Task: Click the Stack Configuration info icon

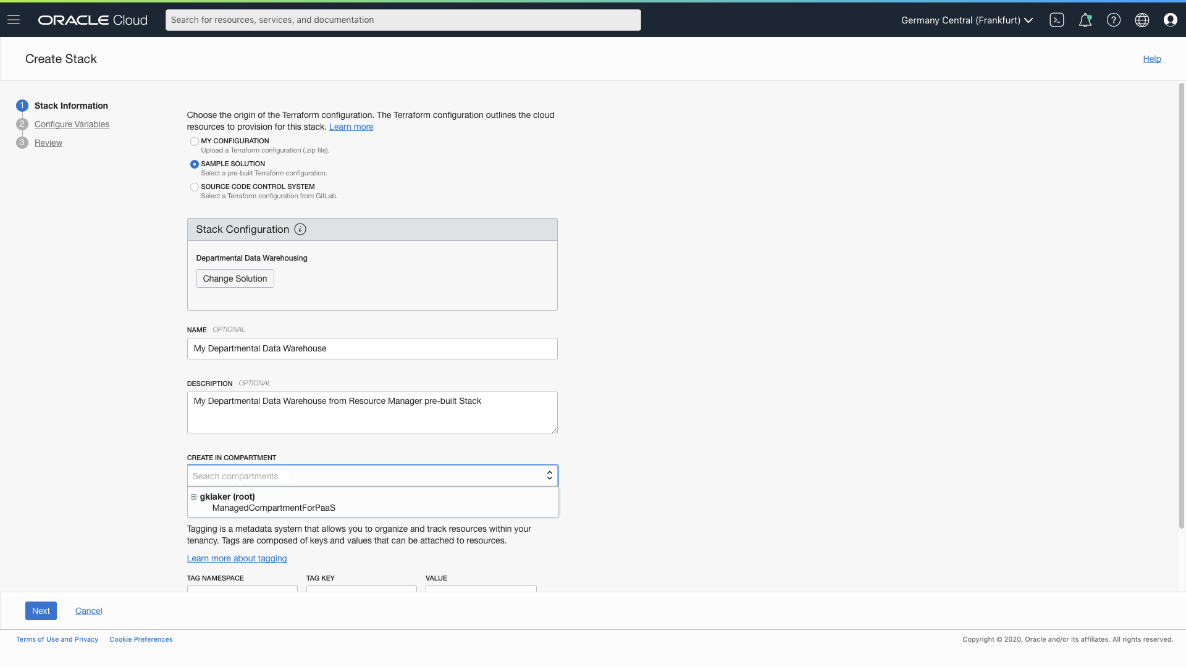Action: [x=300, y=229]
